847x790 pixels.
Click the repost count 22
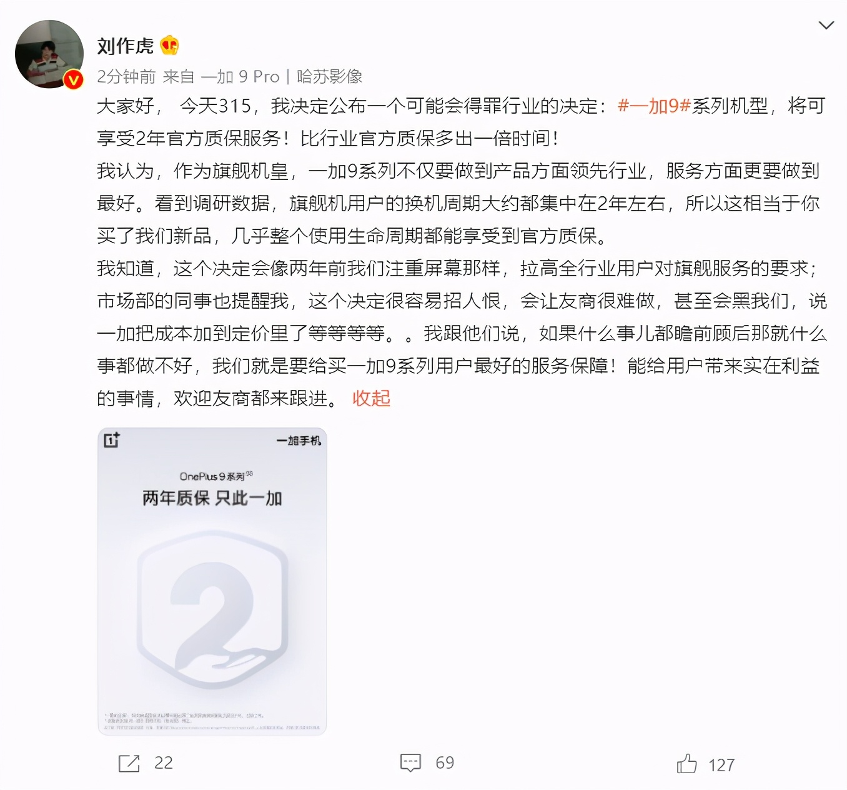(163, 763)
